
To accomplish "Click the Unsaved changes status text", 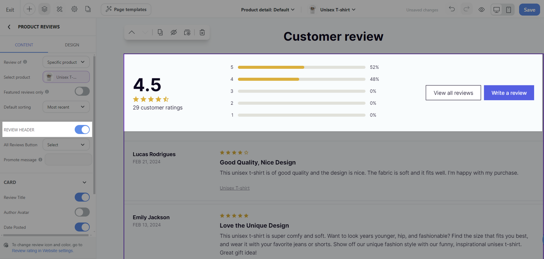I will (422, 10).
